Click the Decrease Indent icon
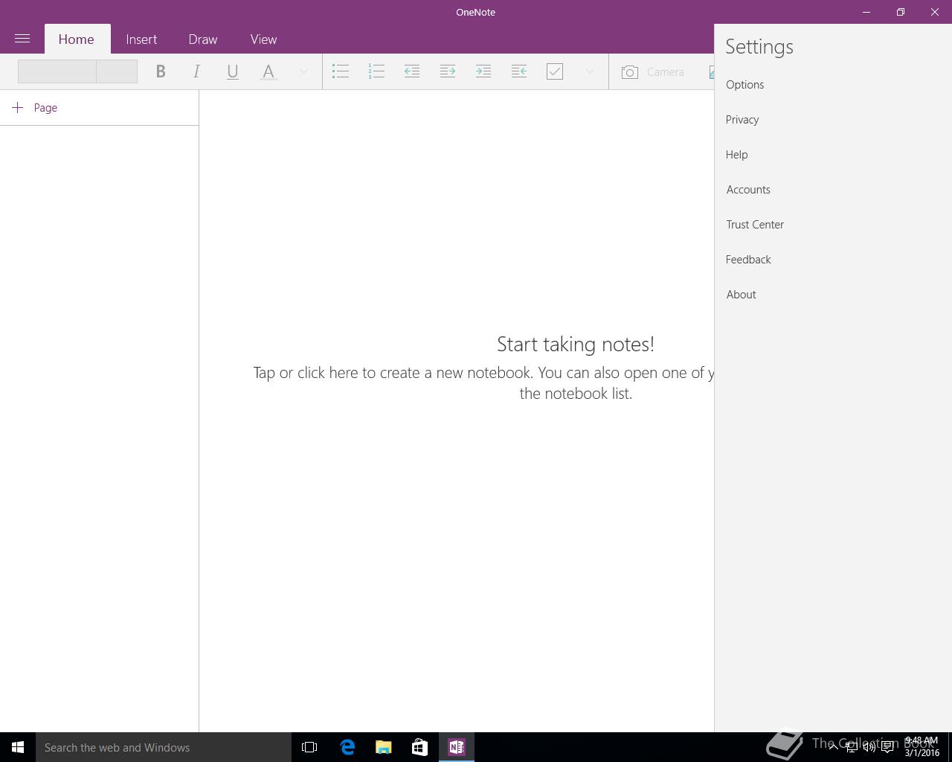The height and width of the screenshot is (762, 952). 412,71
